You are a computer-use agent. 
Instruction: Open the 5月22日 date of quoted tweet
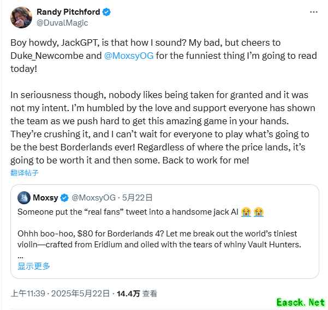[x=139, y=197]
